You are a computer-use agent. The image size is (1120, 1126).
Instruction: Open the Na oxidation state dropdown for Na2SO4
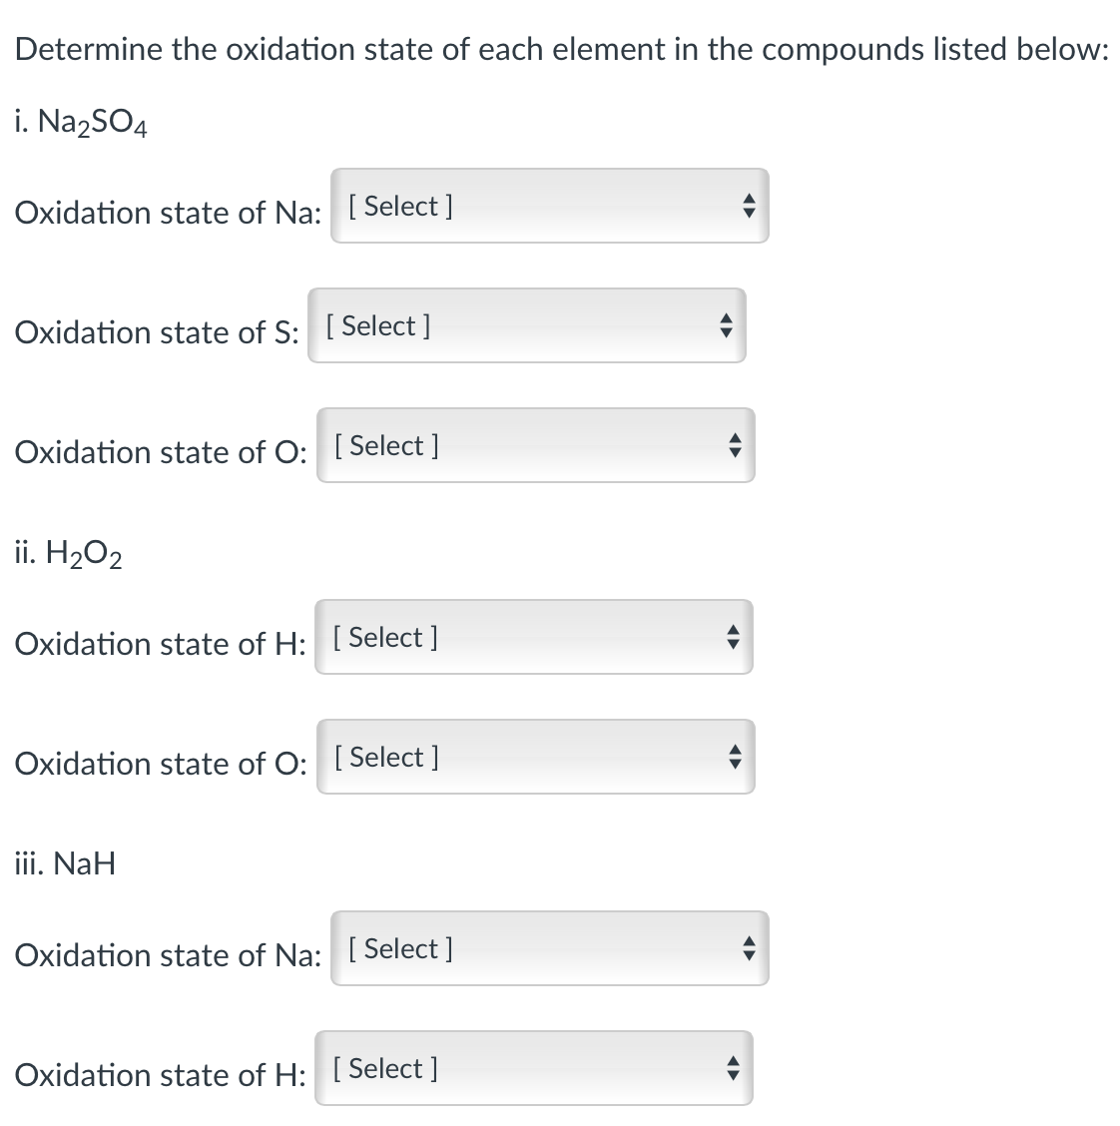click(549, 206)
